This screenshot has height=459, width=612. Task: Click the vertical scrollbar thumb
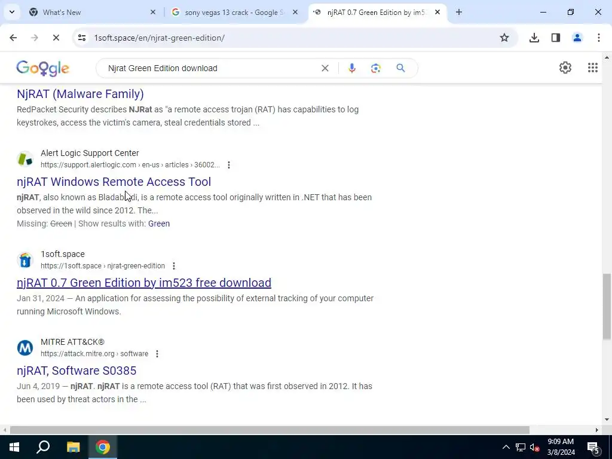(x=607, y=307)
